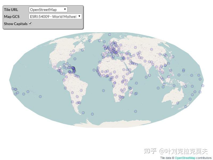213x160 pixels.
Task: Uncheck the Show Capitals checkbox
Action: click(x=30, y=23)
